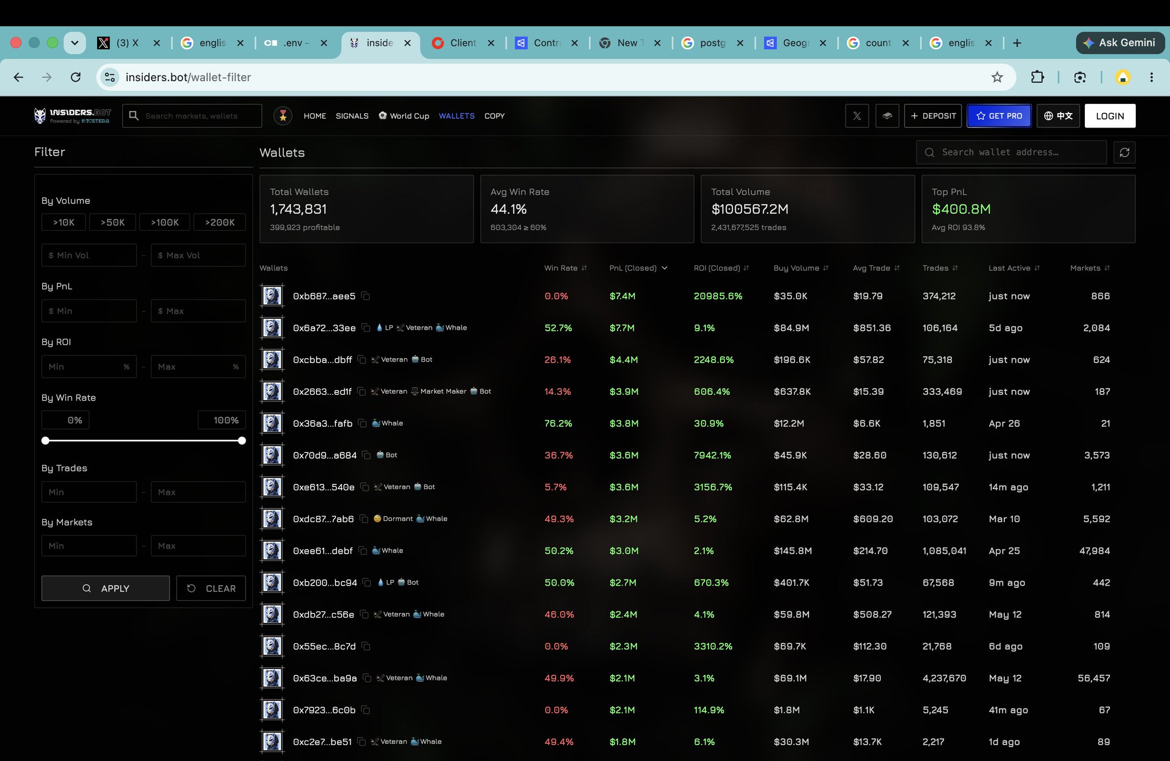Copy address of wallet 0xb200...bc94
This screenshot has height=761, width=1170.
coord(367,583)
